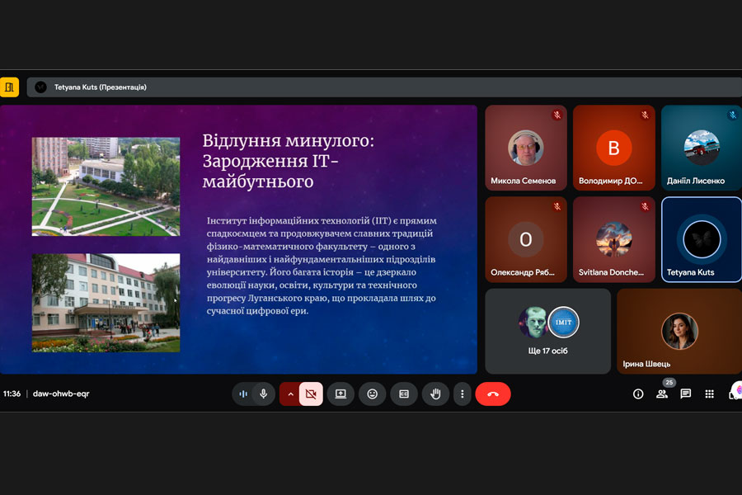Open meeting details with the info icon

(x=638, y=394)
